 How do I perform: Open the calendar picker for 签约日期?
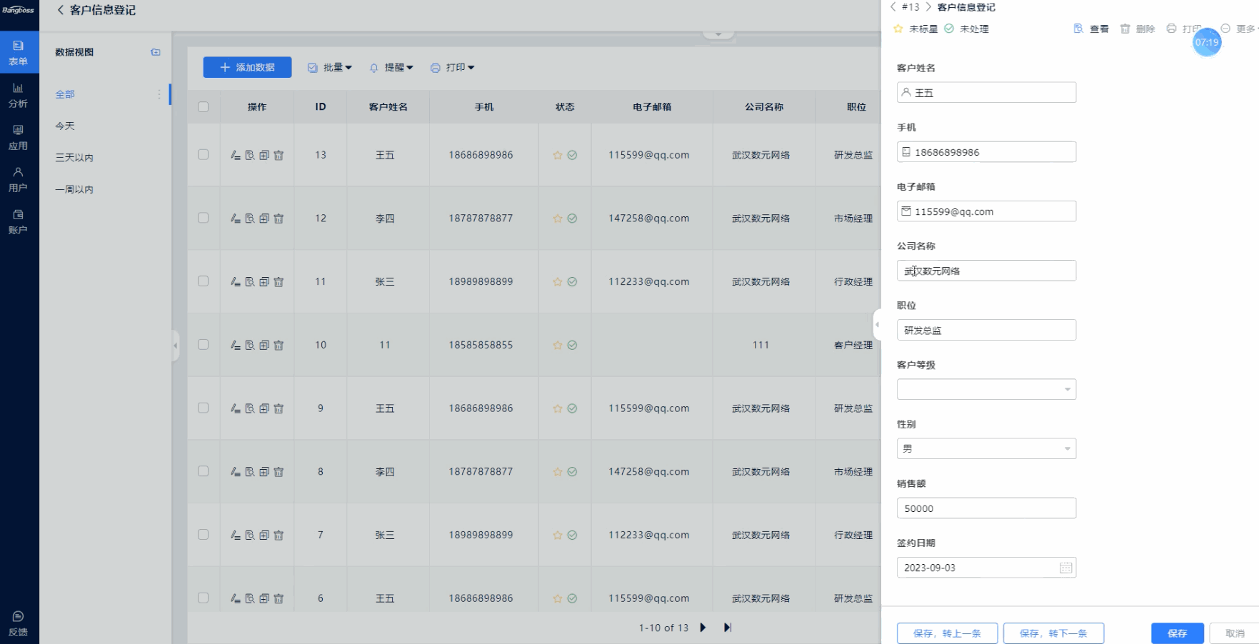[x=1065, y=568]
